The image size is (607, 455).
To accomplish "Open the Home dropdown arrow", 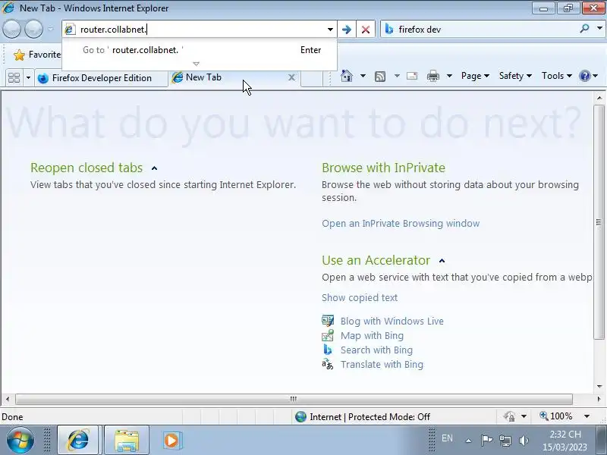I will pyautogui.click(x=363, y=76).
